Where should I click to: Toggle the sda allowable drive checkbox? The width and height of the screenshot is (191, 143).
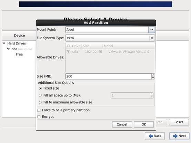click(68, 52)
